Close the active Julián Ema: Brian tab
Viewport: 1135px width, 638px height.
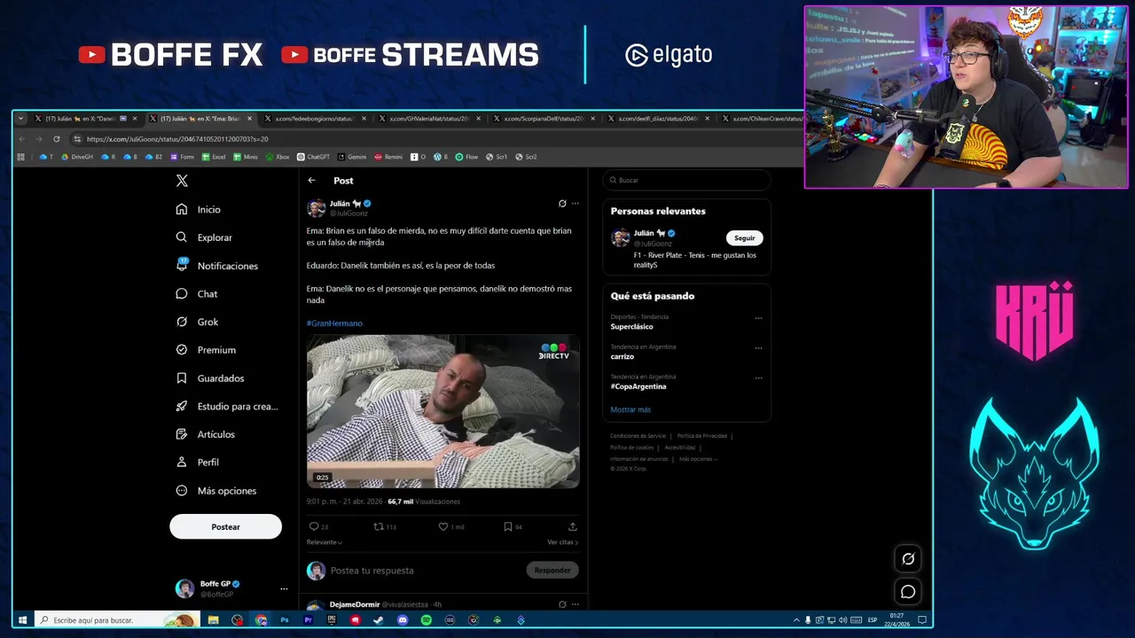coord(249,119)
